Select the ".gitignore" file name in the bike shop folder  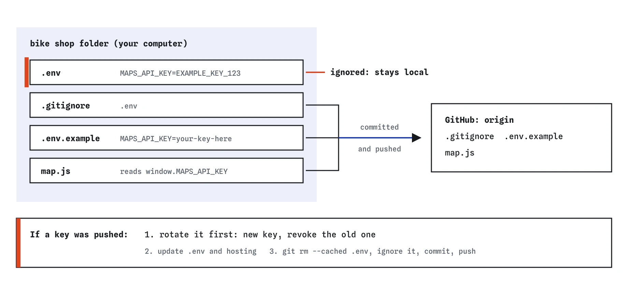66,106
